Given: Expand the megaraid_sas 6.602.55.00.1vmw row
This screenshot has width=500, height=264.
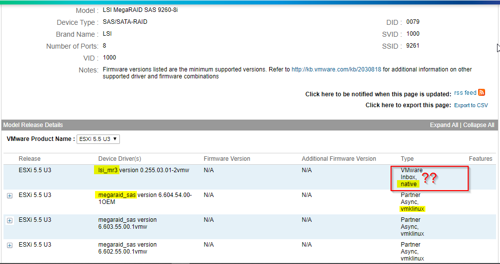Looking at the screenshot, I should [x=9, y=246].
